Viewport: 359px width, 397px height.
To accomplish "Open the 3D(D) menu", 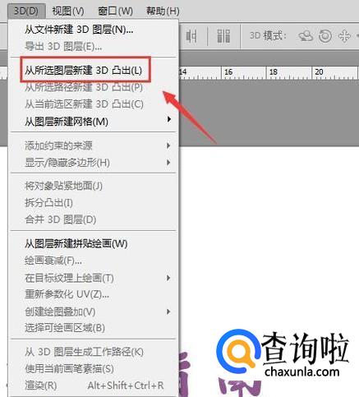I will point(26,12).
